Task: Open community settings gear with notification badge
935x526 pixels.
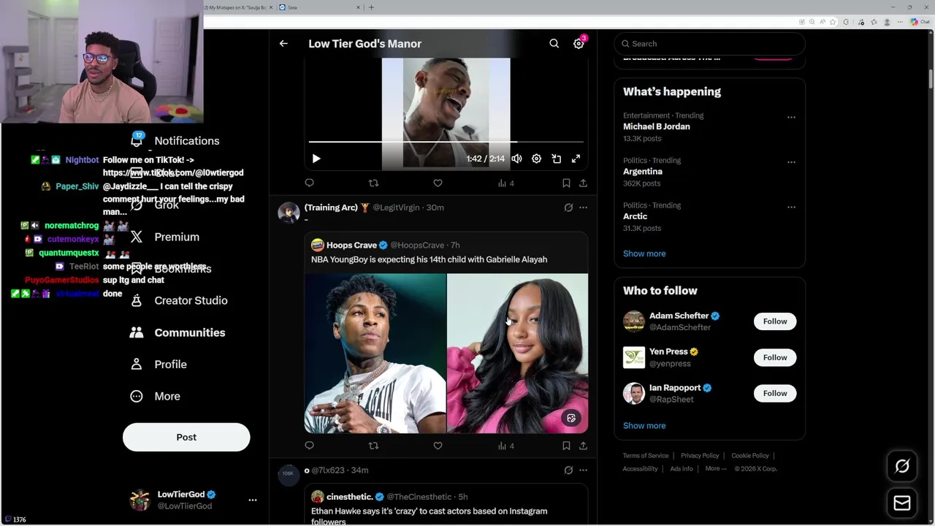Action: (579, 44)
